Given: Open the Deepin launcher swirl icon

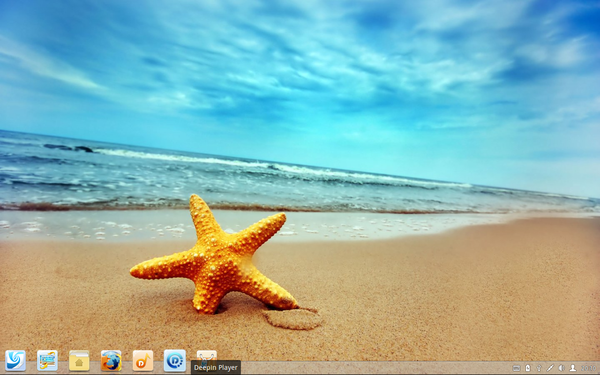Looking at the screenshot, I should [x=15, y=361].
